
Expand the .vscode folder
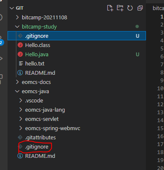(x=21, y=100)
